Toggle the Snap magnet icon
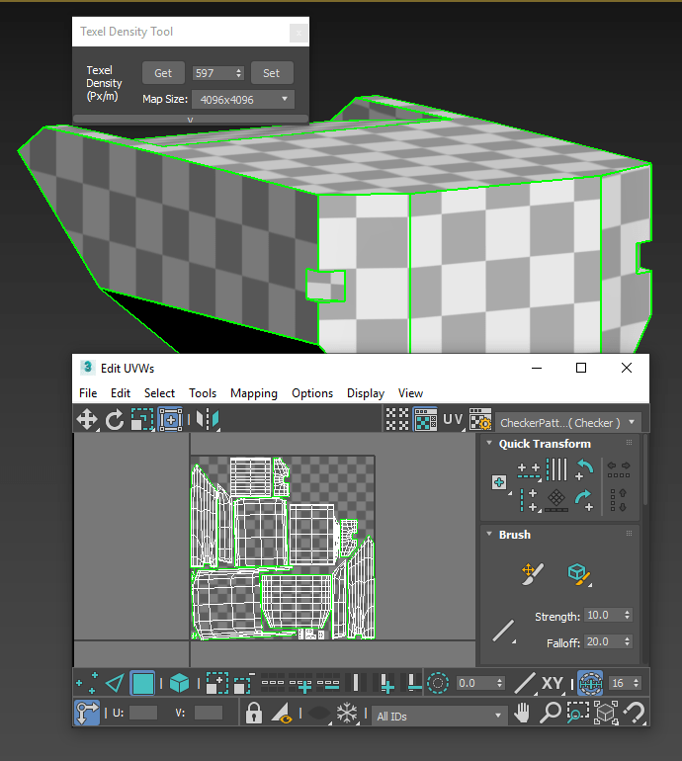The height and width of the screenshot is (761, 682). 634,713
